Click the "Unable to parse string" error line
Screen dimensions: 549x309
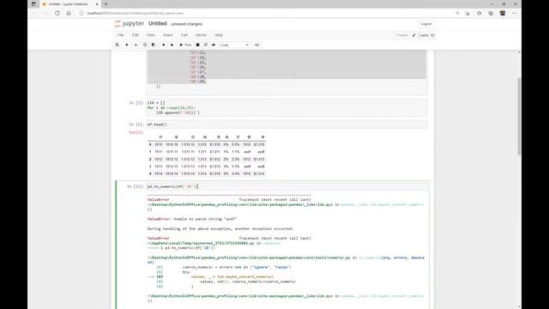point(192,219)
